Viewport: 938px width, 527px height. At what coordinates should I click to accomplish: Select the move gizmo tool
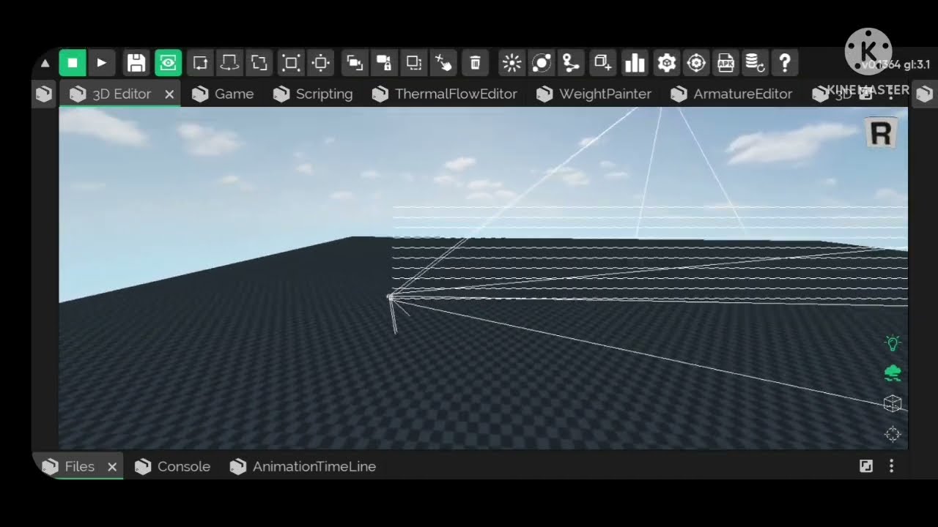click(x=200, y=63)
